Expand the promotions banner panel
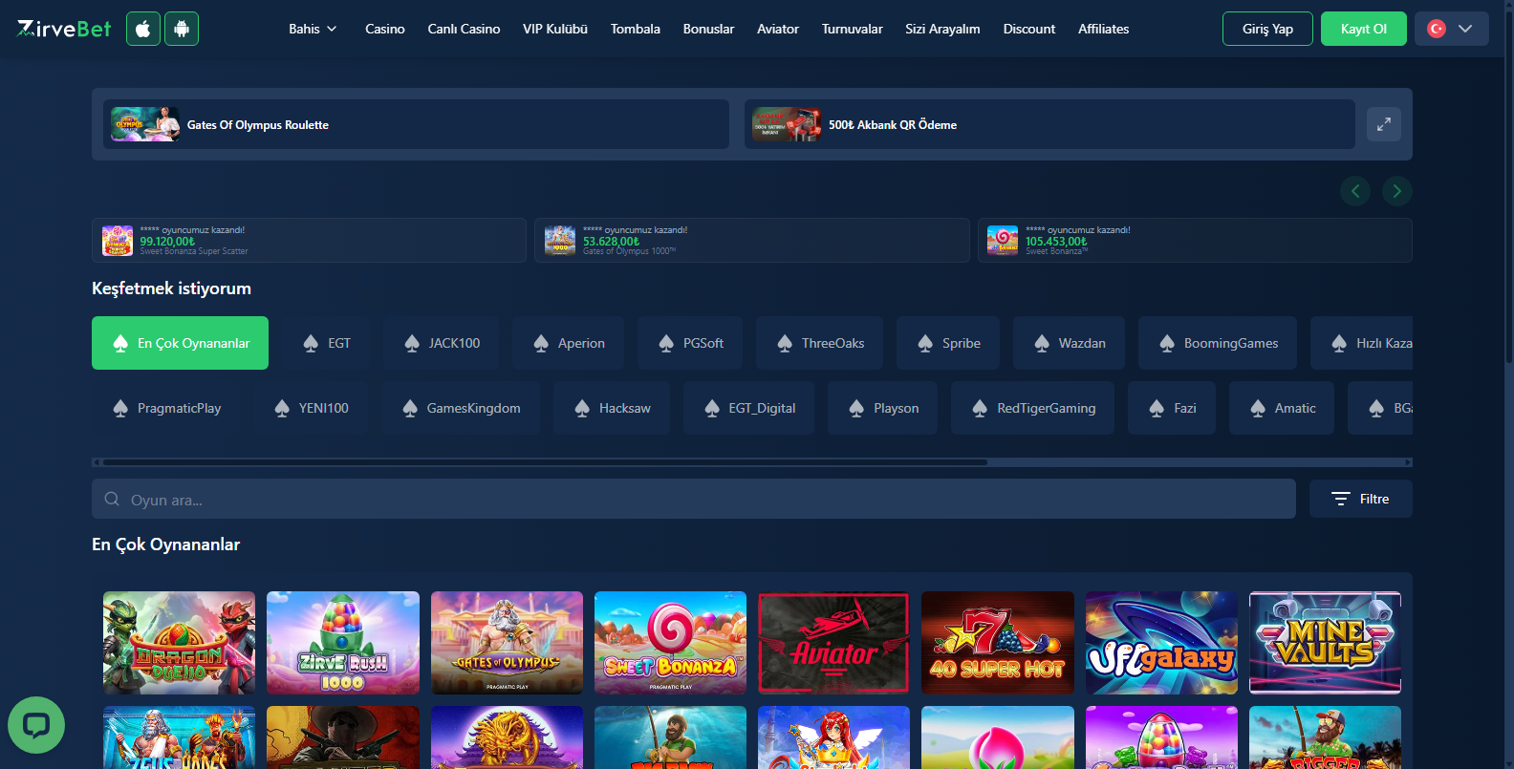The image size is (1514, 769). pyautogui.click(x=1384, y=124)
